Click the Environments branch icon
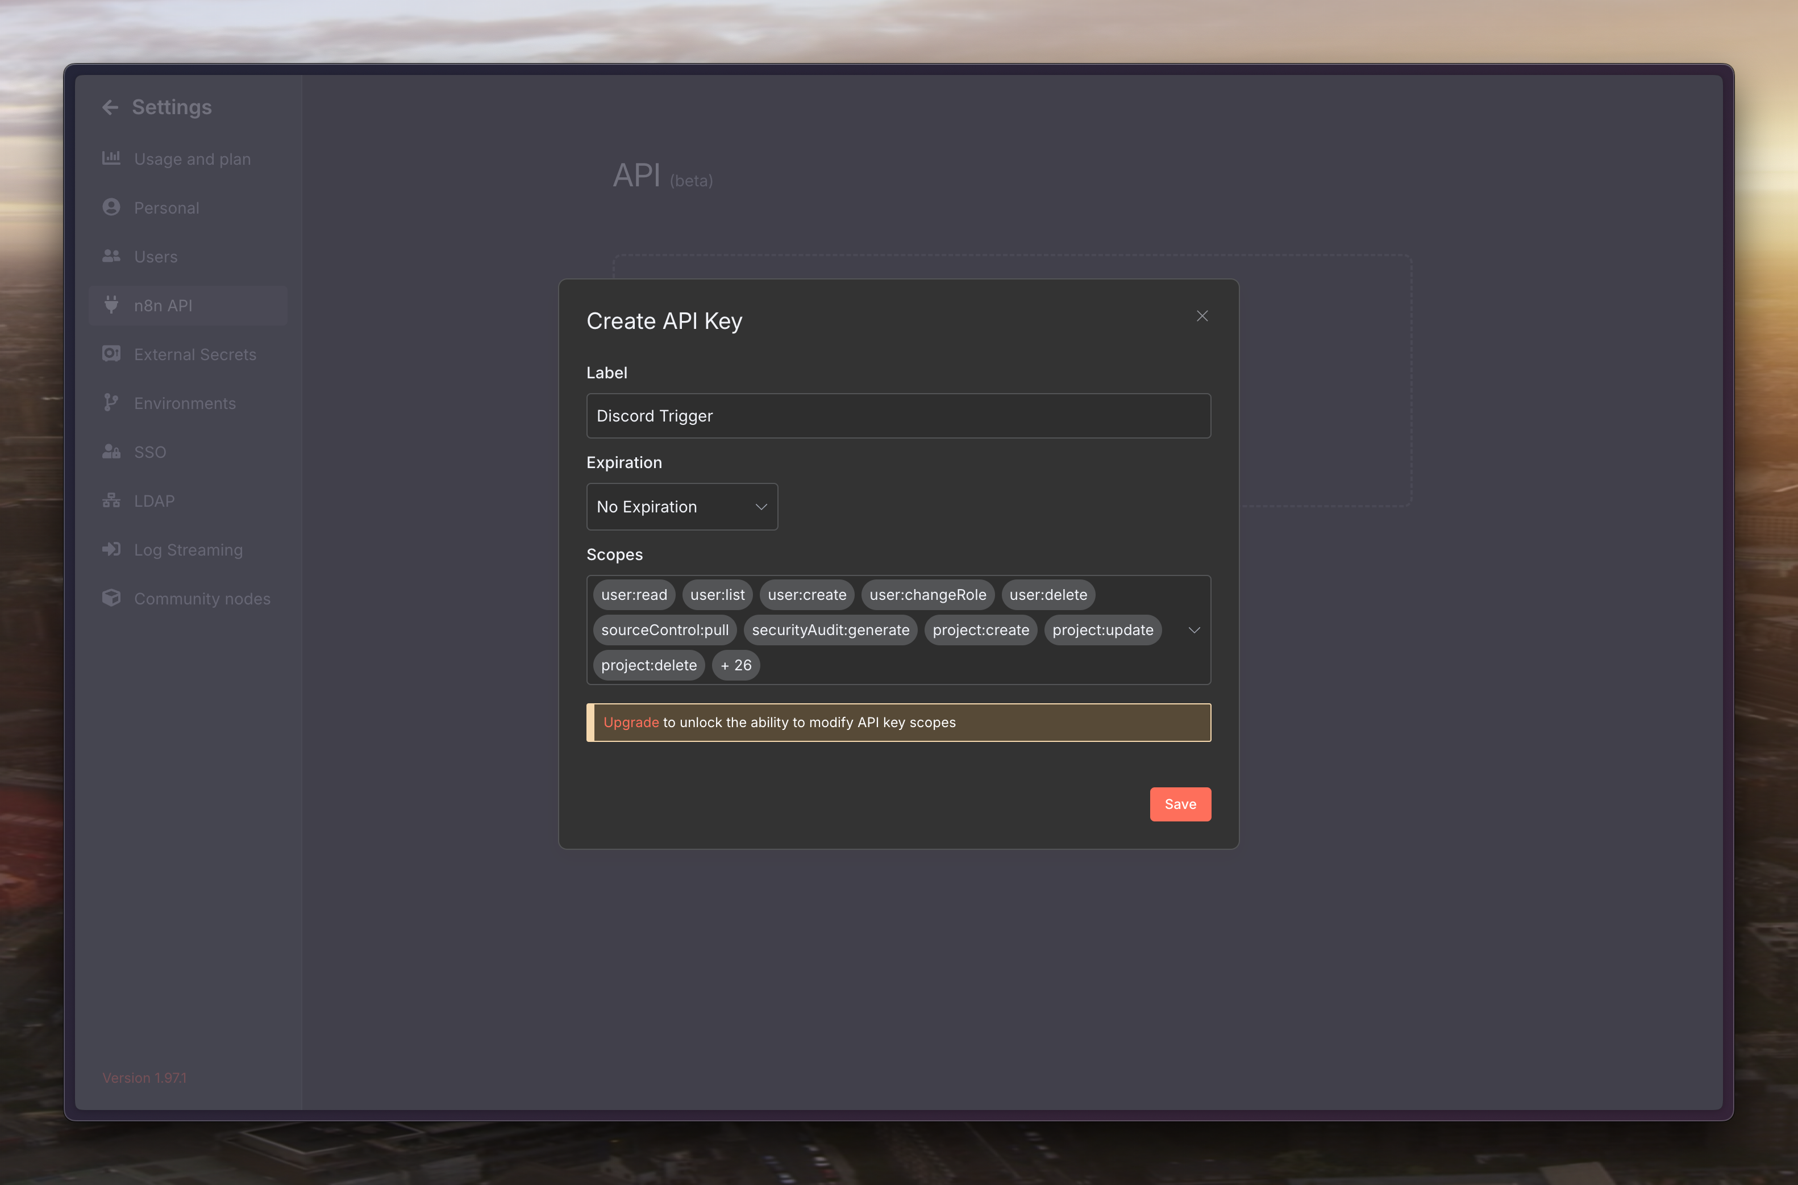This screenshot has height=1185, width=1798. click(111, 403)
